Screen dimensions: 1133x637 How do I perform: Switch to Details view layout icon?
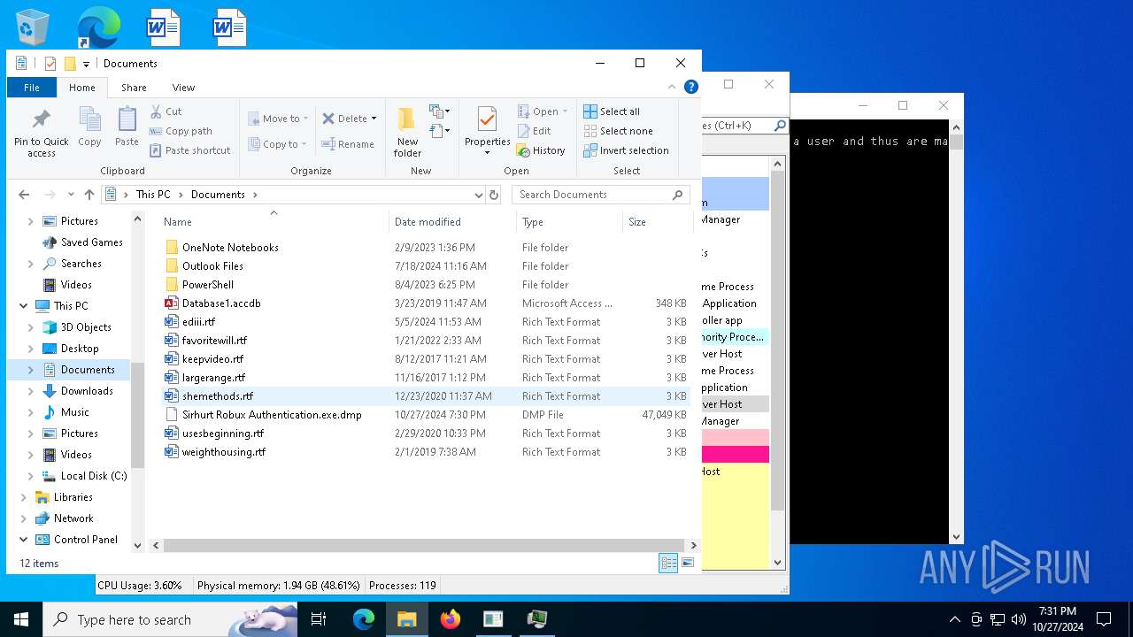click(669, 563)
